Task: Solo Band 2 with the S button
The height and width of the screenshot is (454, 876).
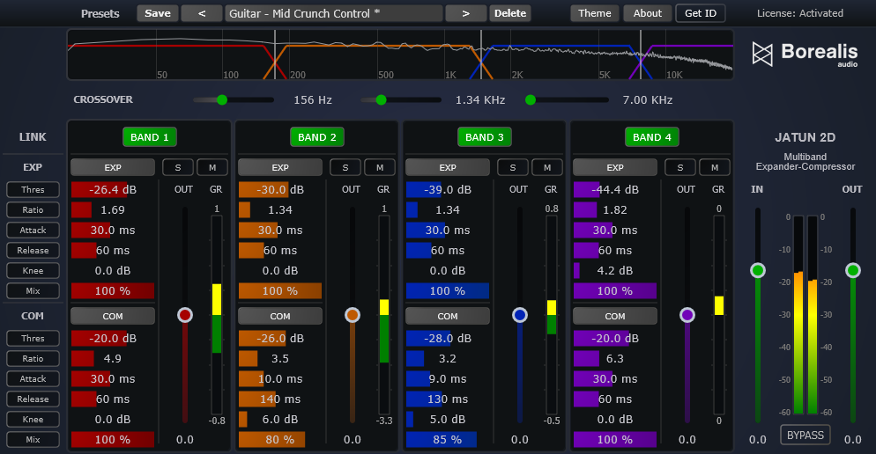Action: (345, 167)
